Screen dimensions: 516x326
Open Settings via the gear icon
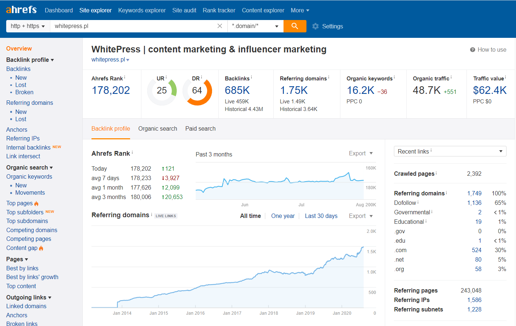[316, 26]
